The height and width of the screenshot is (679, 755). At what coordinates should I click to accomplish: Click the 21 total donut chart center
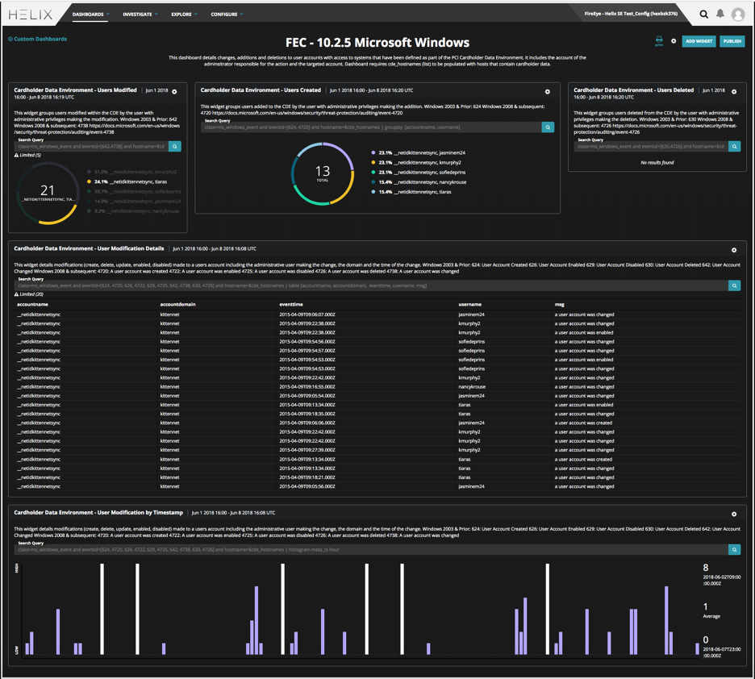tap(47, 193)
